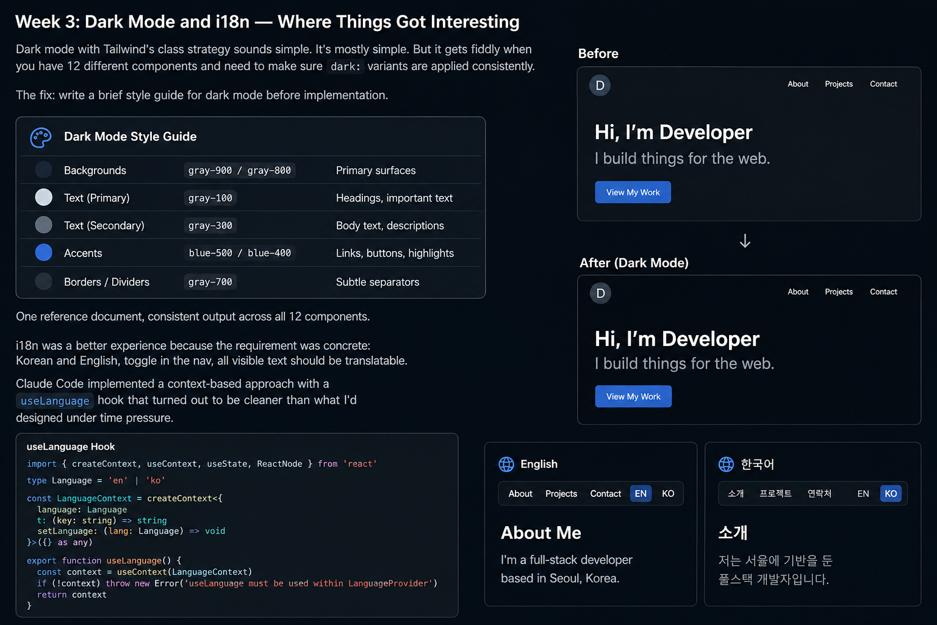The height and width of the screenshot is (625, 937).
Task: Click View My Work in the Before preview
Action: click(x=633, y=192)
